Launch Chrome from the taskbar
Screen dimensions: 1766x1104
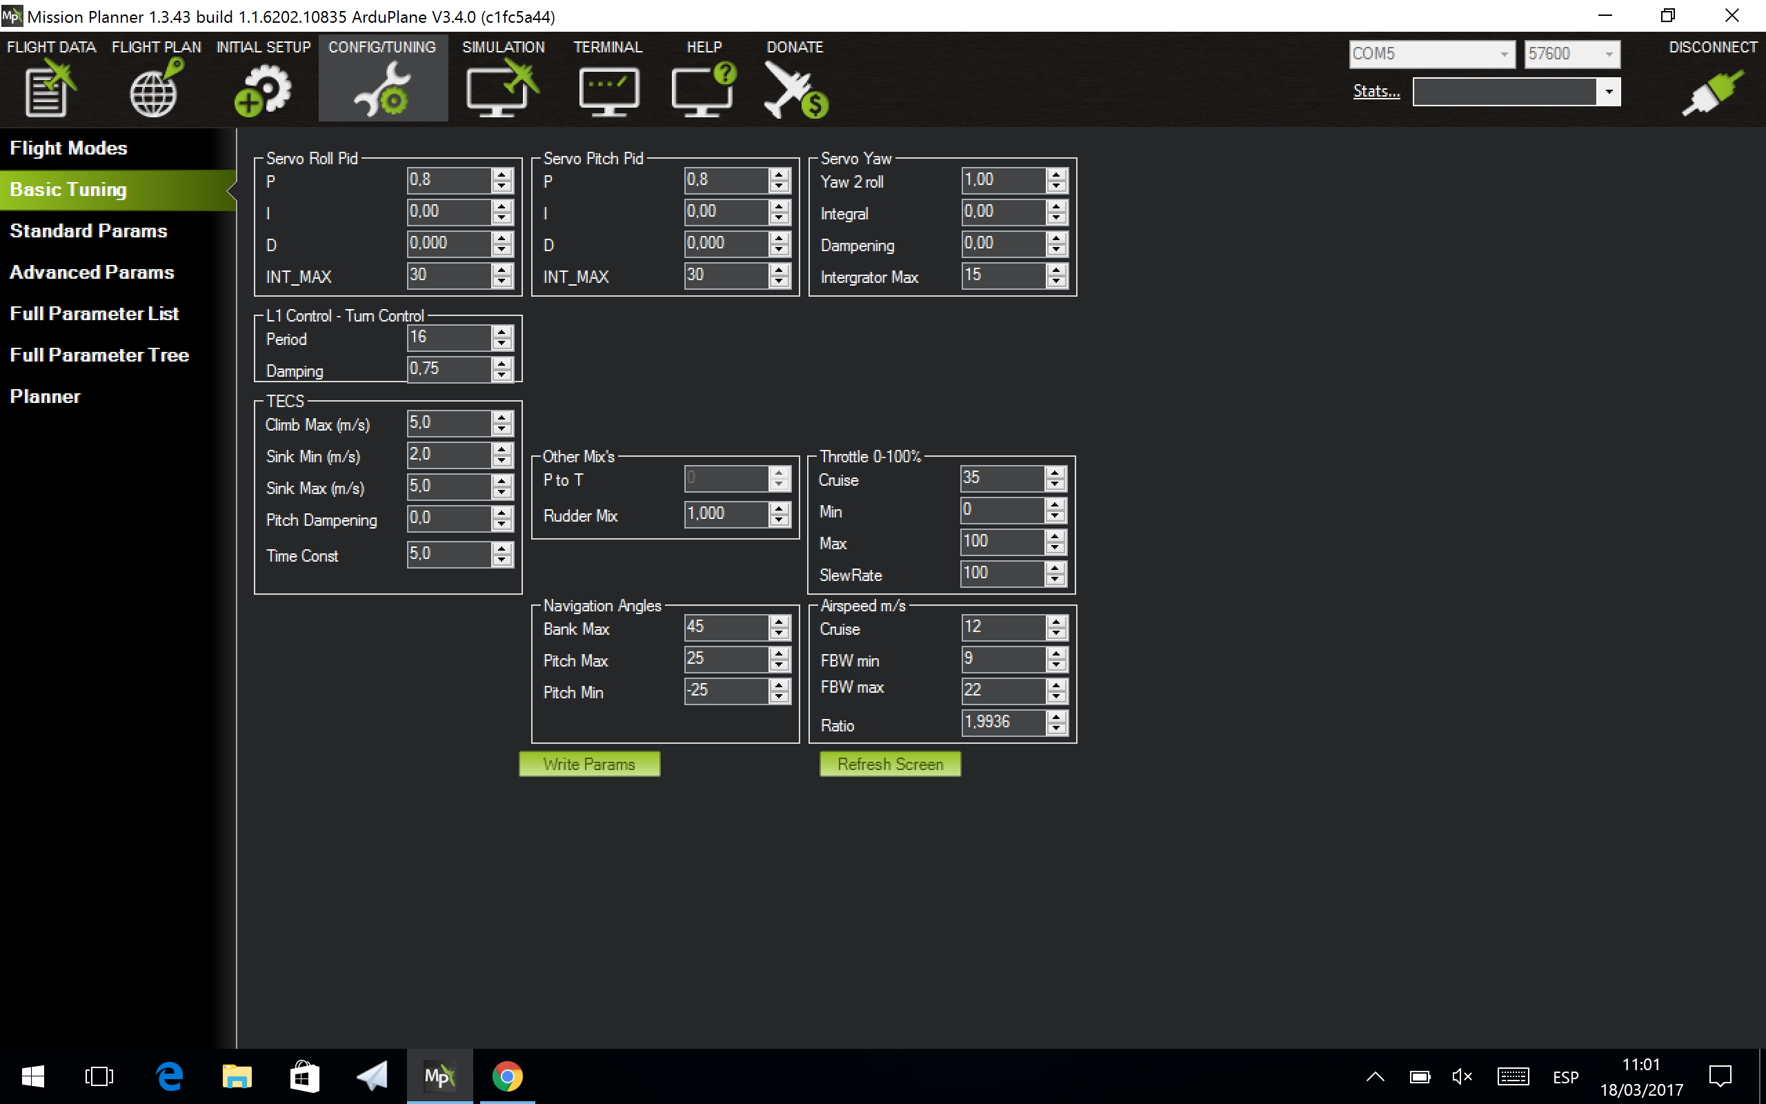click(x=506, y=1076)
